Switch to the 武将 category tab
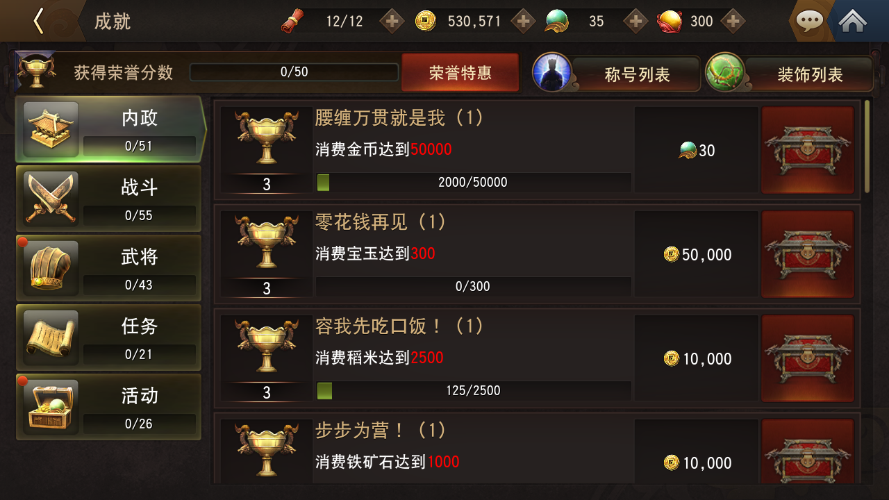Screen dimensions: 889x500 (x=109, y=268)
